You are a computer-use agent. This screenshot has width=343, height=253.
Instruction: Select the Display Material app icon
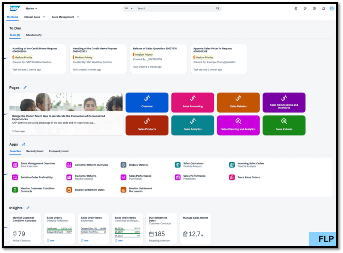(x=124, y=164)
